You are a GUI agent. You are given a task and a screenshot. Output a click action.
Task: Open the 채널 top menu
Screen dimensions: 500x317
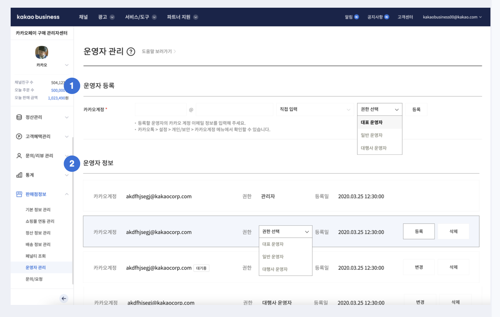point(83,17)
